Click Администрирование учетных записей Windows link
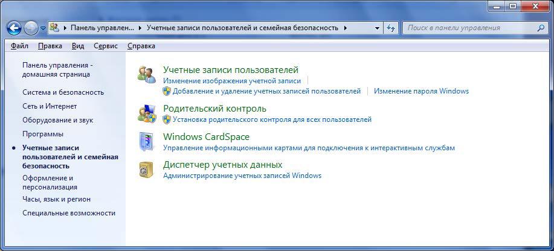The width and height of the screenshot is (554, 251). (x=242, y=176)
